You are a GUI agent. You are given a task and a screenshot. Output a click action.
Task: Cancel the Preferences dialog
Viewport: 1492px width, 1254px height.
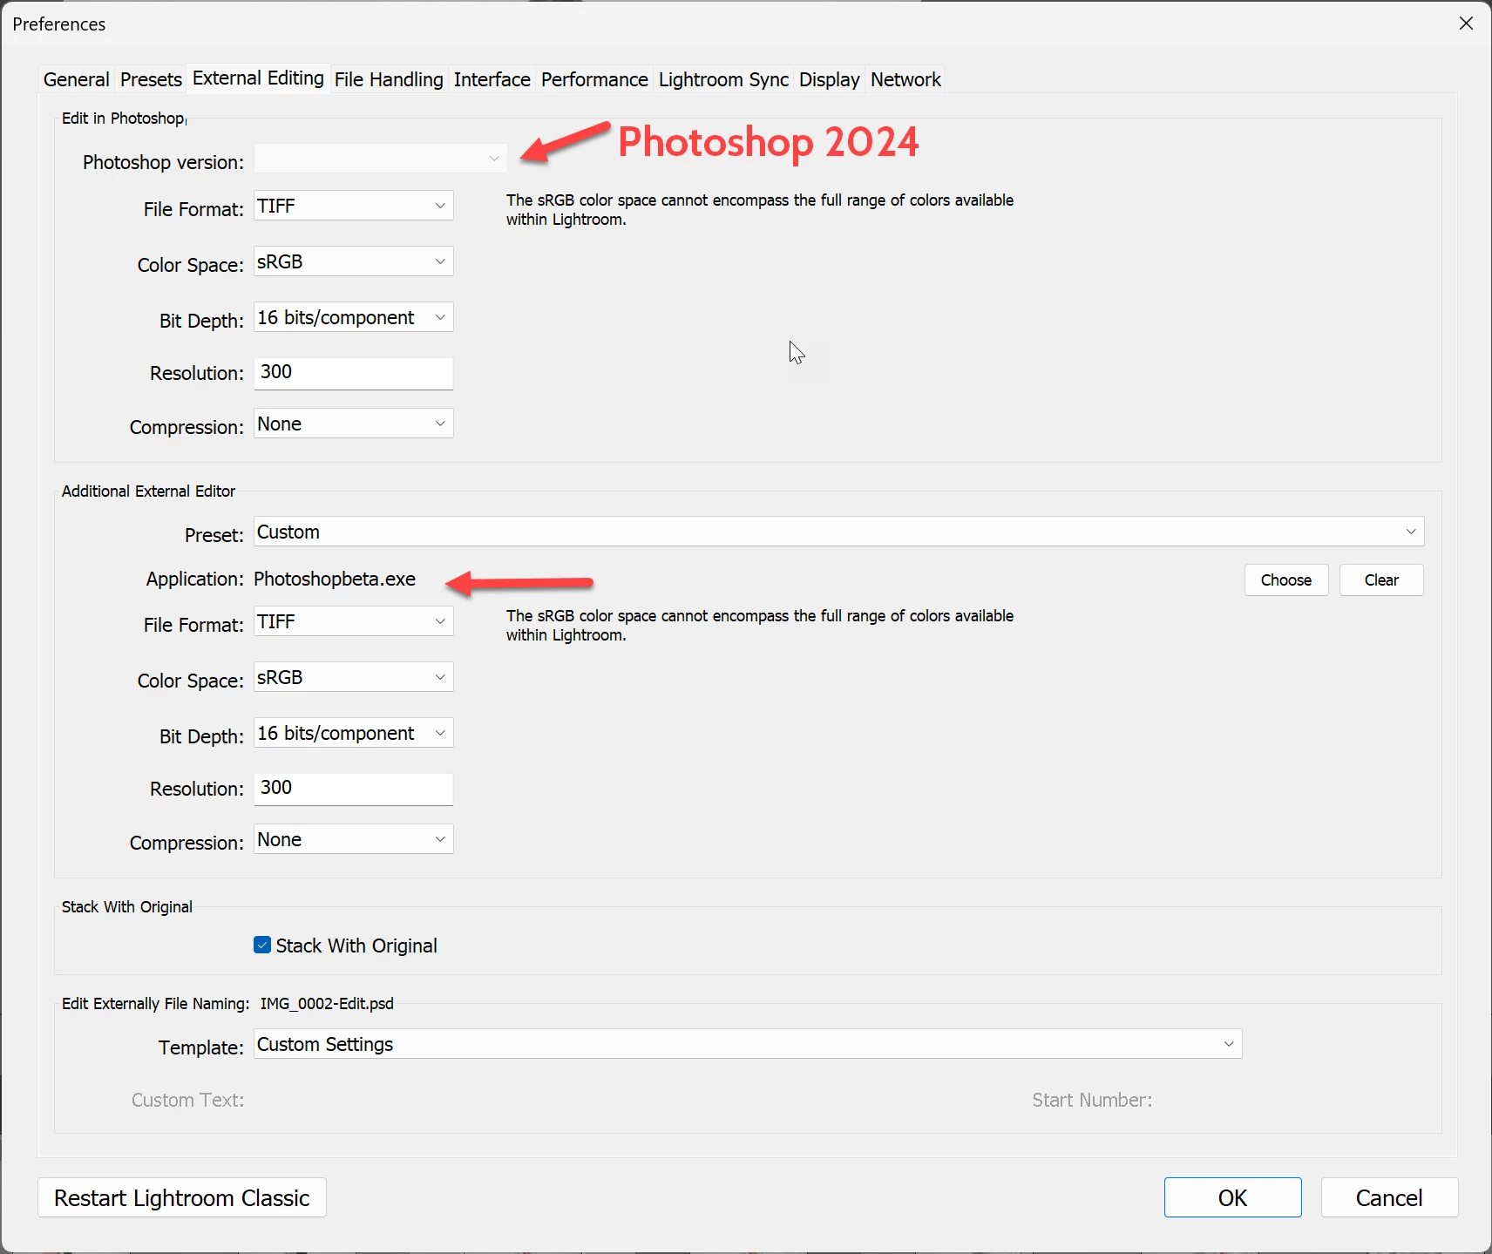[1389, 1197]
